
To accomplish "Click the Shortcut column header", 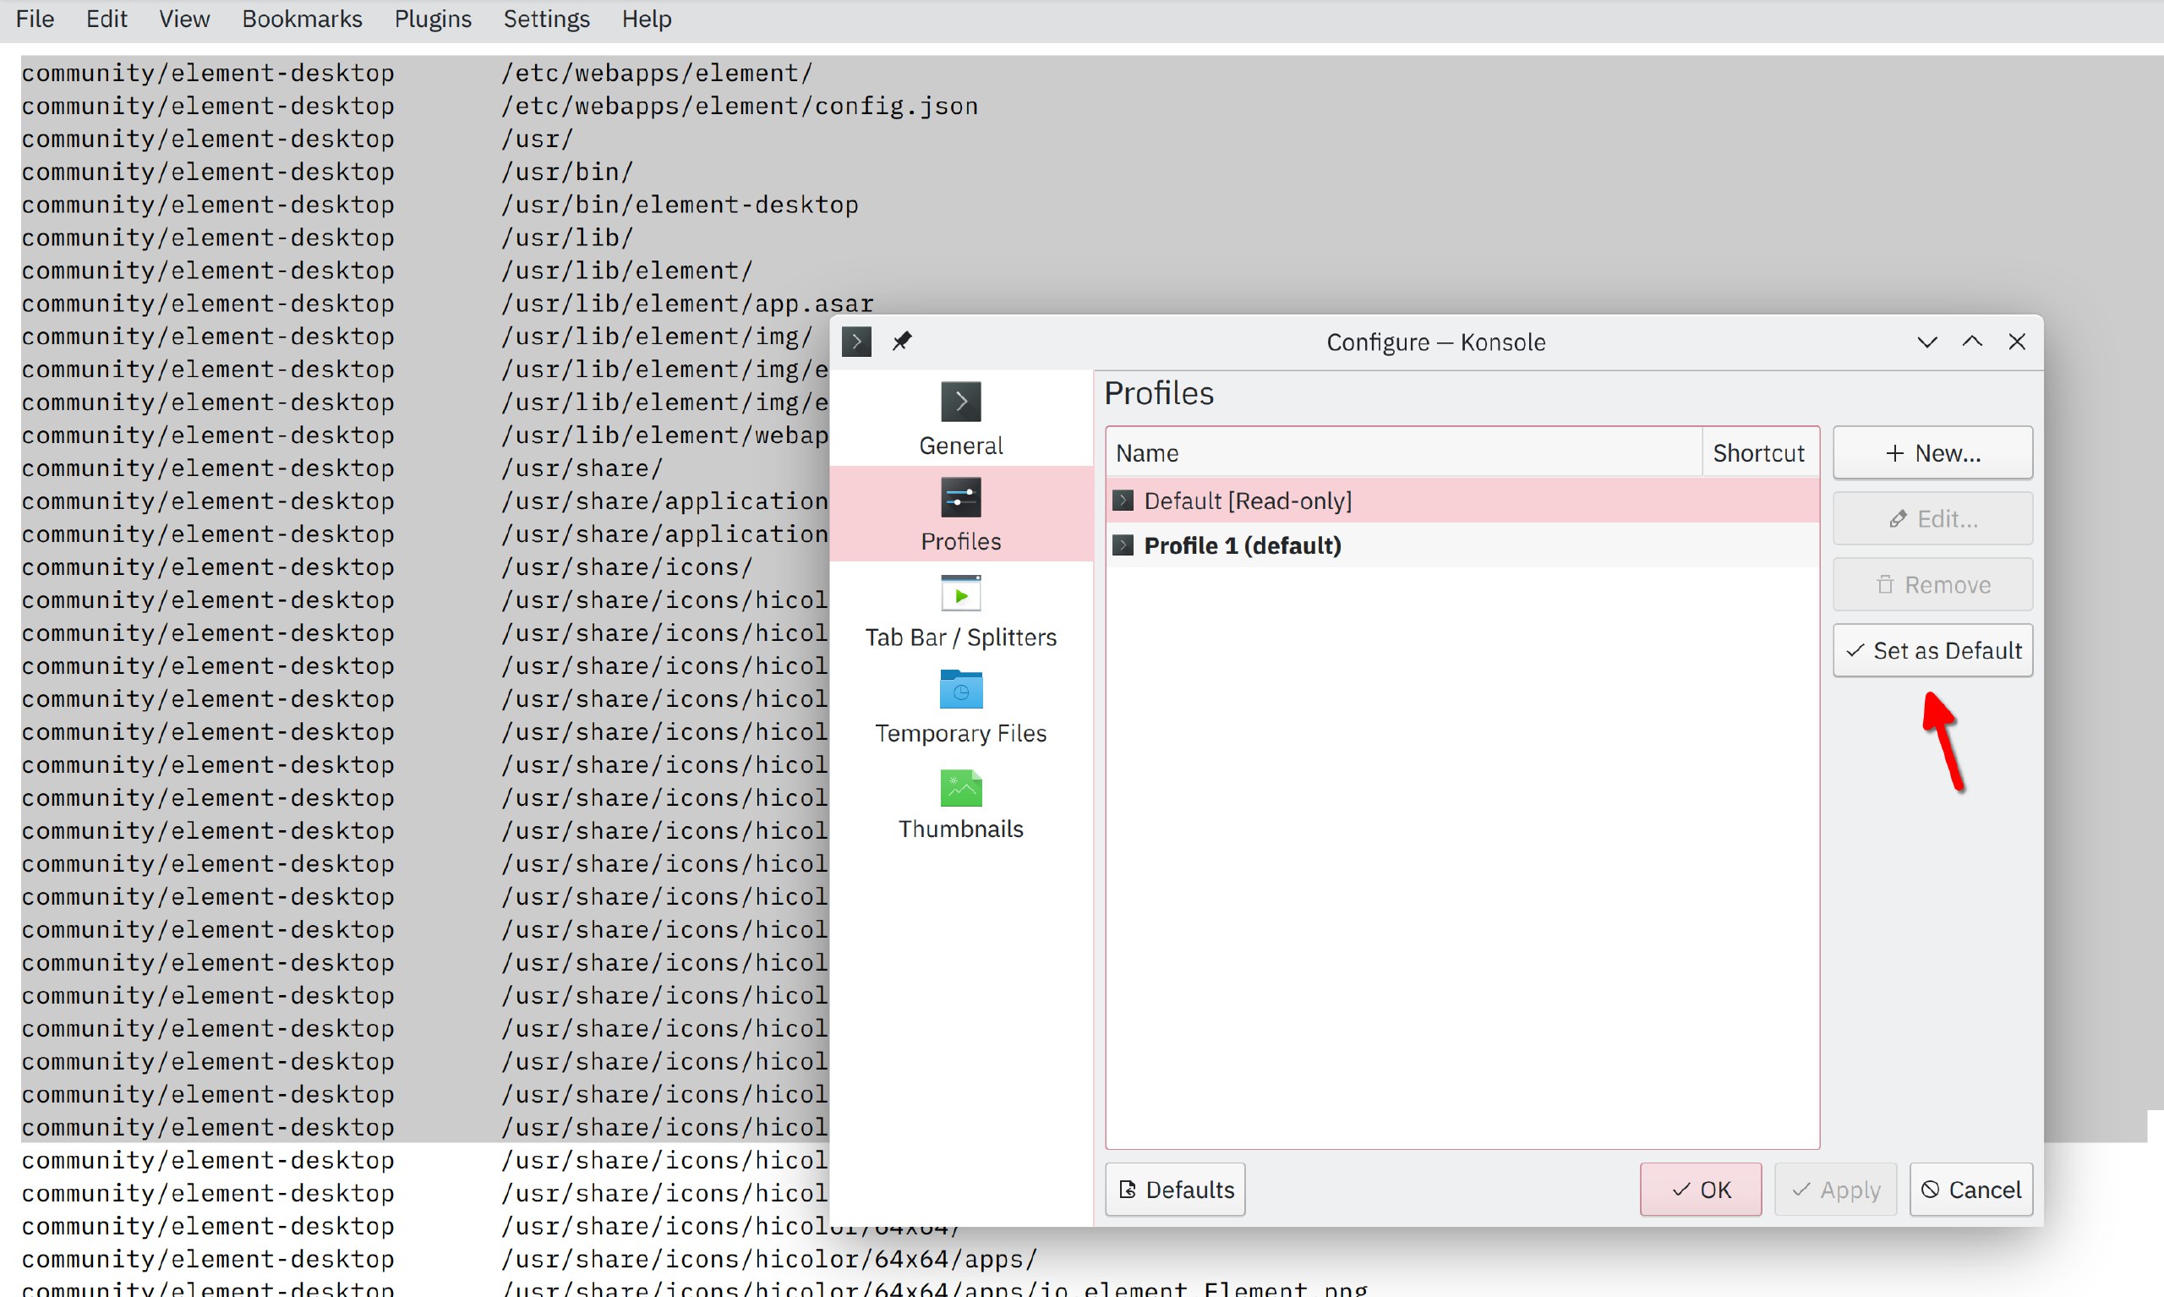I will (x=1759, y=452).
